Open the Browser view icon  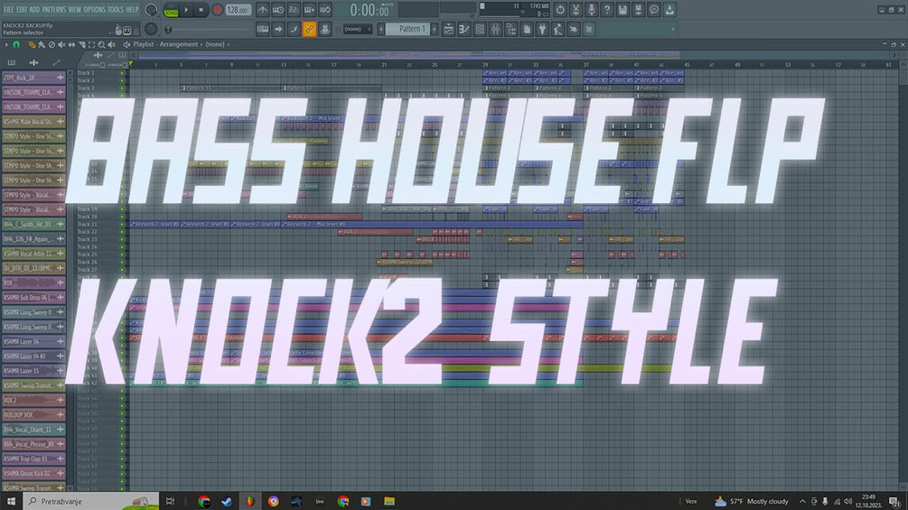coord(510,29)
